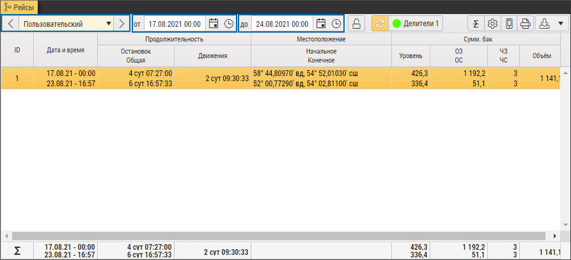Viewport: 571px width, 260px height.
Task: Click the Объём column header
Action: 540,56
